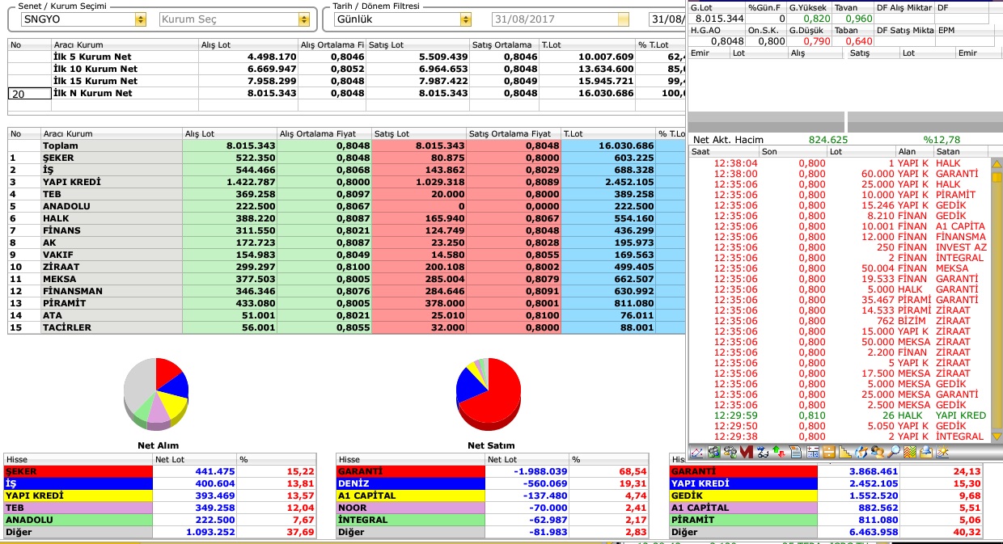Image resolution: width=1003 pixels, height=544 pixels.
Task: Open the line chart icon in the toolbar
Action: click(x=696, y=452)
